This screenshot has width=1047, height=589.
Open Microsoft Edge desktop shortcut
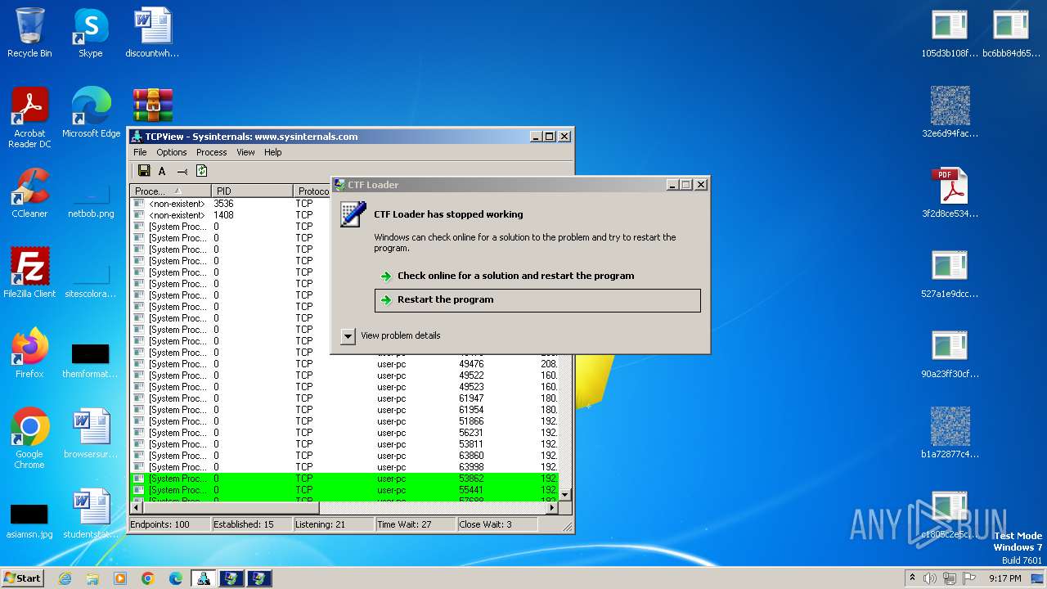click(x=91, y=112)
